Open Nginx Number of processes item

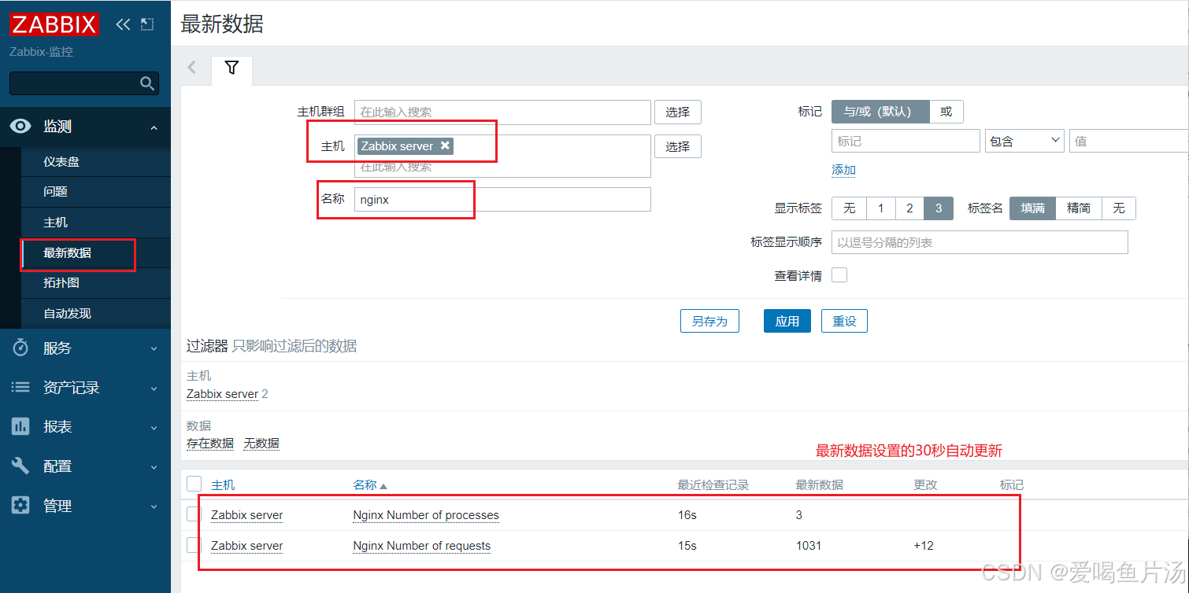[426, 515]
